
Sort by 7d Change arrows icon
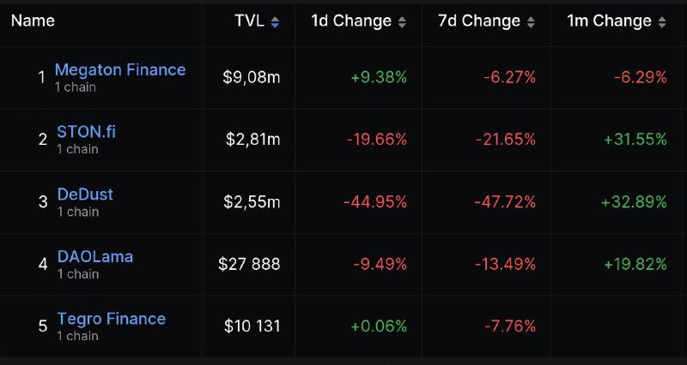tap(531, 22)
